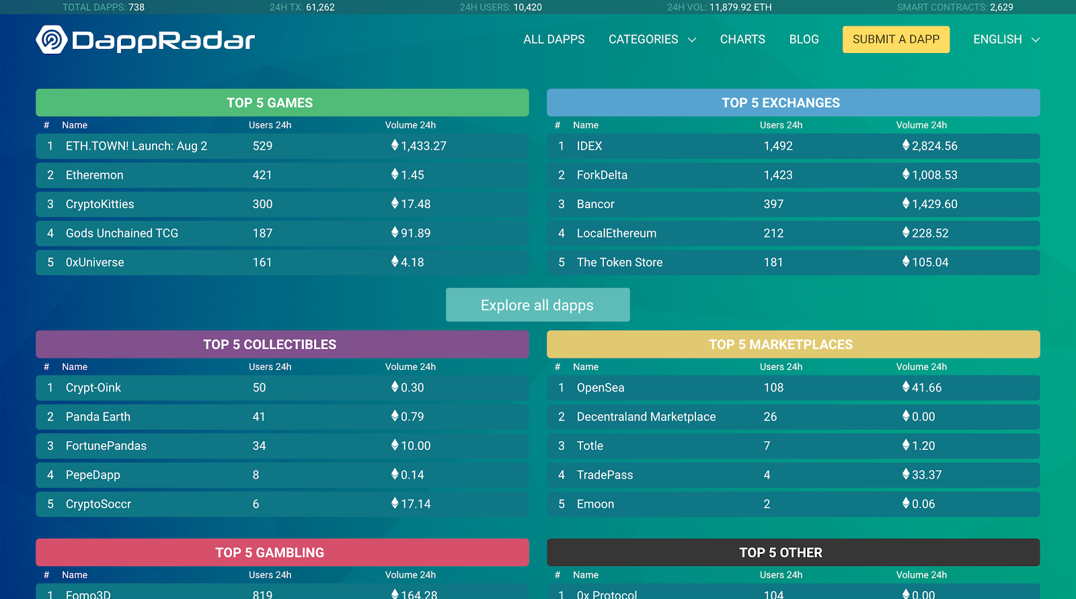Click the Ethereum icon beside 105.04
Viewport: 1076px width, 599px height.
pyautogui.click(x=906, y=261)
